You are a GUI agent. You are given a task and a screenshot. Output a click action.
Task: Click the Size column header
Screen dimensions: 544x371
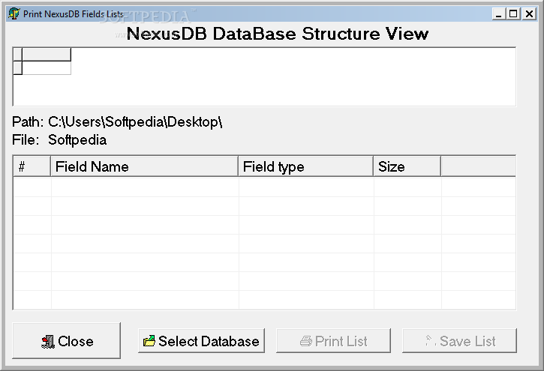pos(407,166)
